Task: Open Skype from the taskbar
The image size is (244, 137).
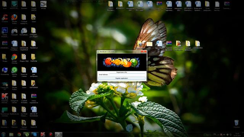Action: coord(35,134)
